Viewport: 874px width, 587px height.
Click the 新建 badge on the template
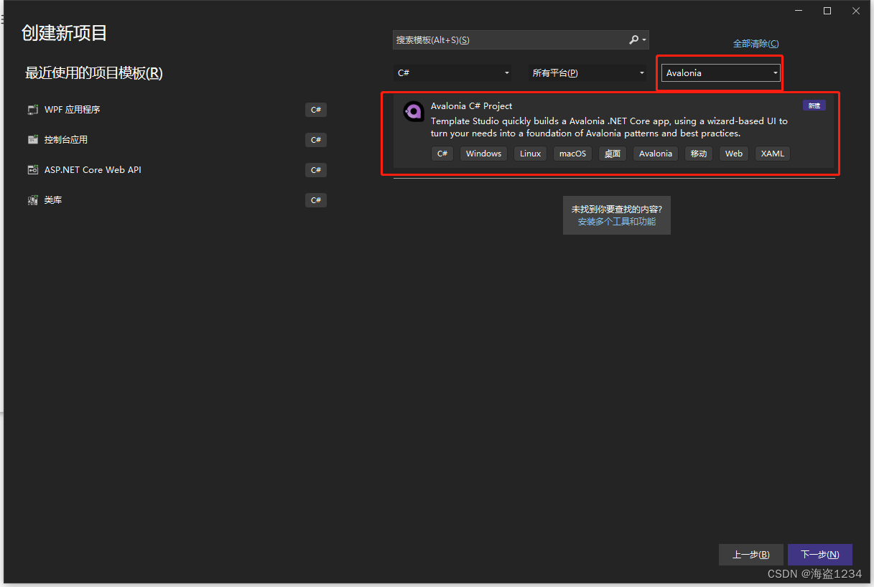814,105
